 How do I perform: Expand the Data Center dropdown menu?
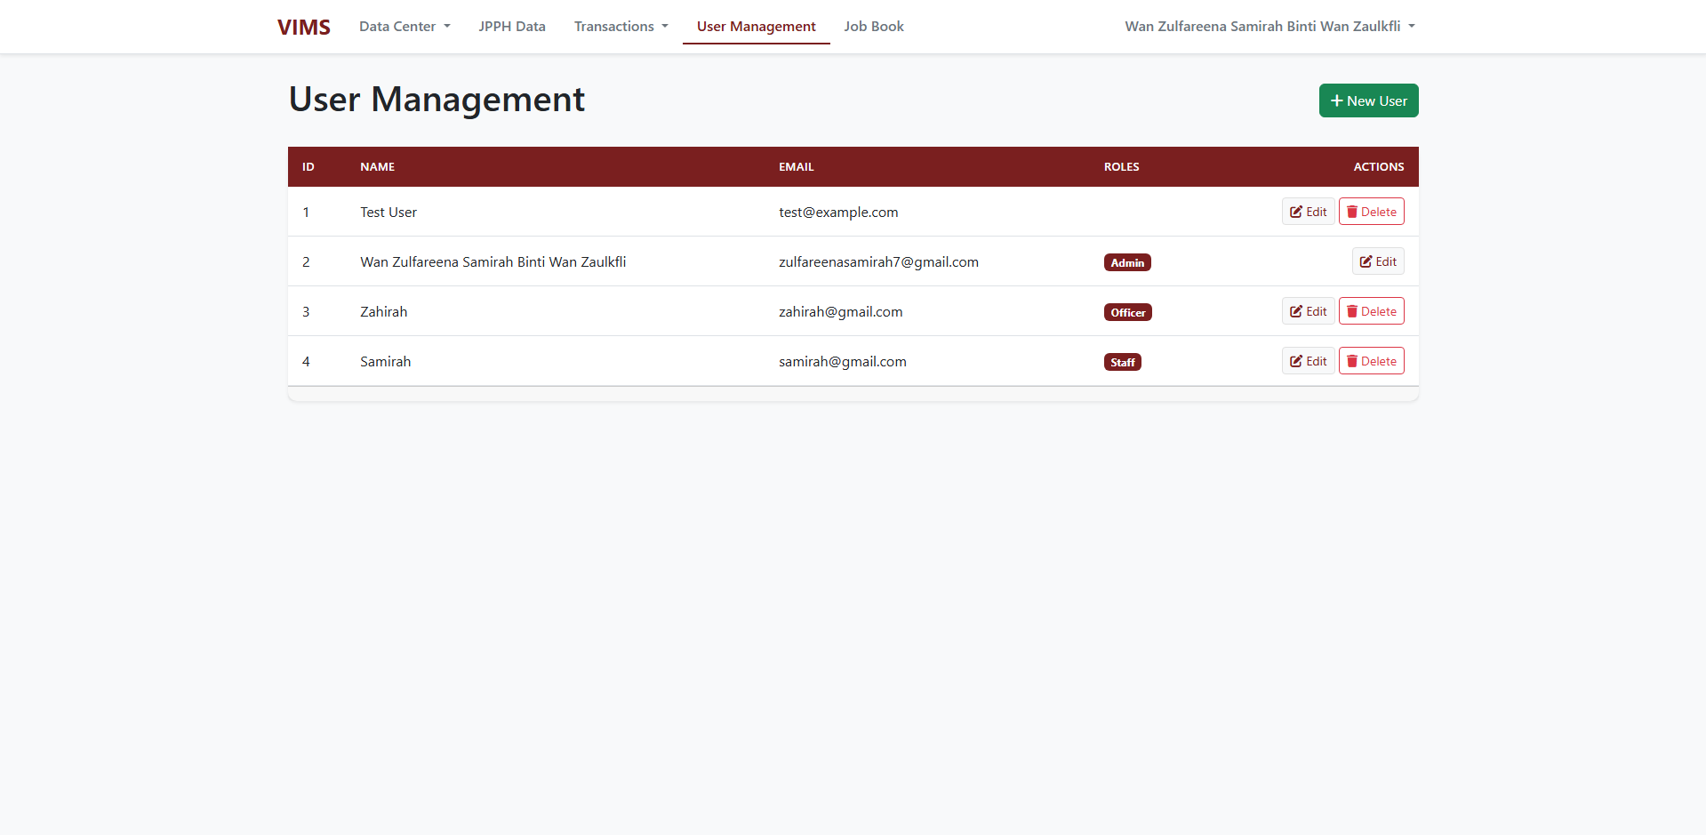pyautogui.click(x=404, y=27)
